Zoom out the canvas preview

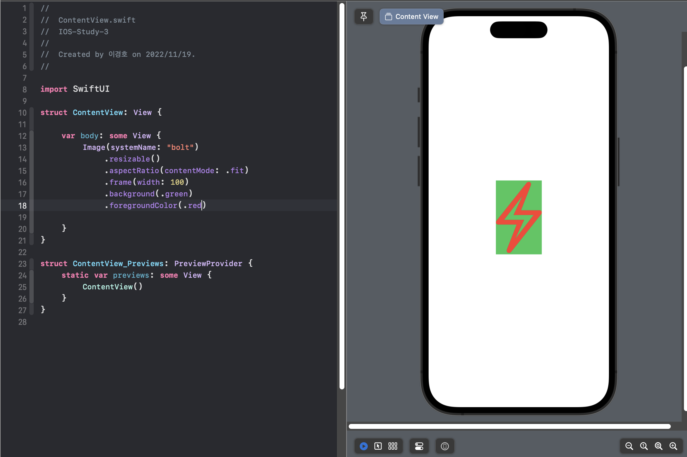point(629,446)
